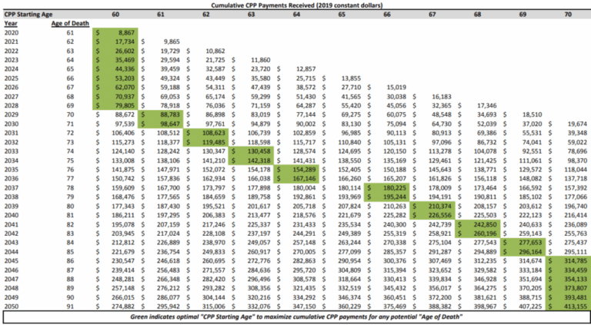591x325 pixels.
Task: Click the starting age 60 column header
Action: [115, 15]
